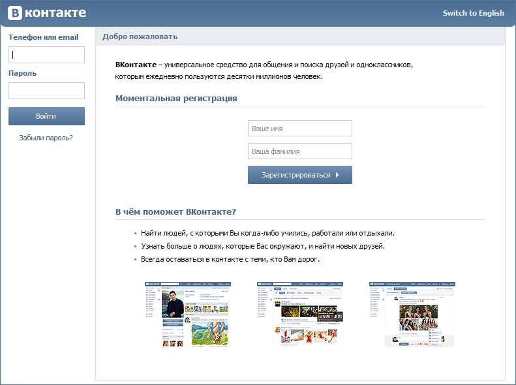This screenshot has width=516, height=385.
Task: Click the 'Зарегистрироваться' sign-up button
Action: 299,175
